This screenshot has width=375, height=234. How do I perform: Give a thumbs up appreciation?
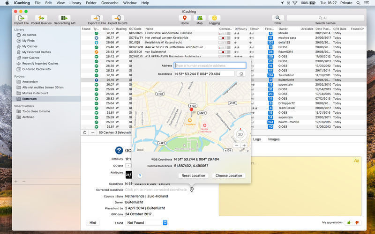coord(349,223)
